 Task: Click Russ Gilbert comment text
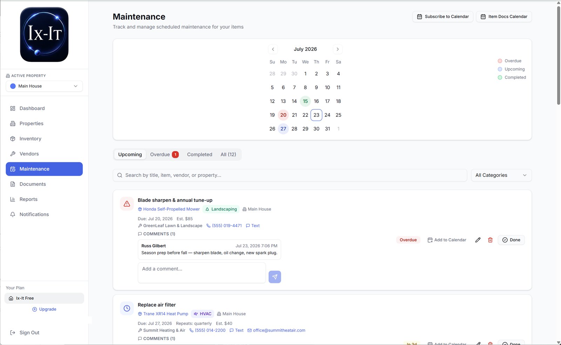209,253
